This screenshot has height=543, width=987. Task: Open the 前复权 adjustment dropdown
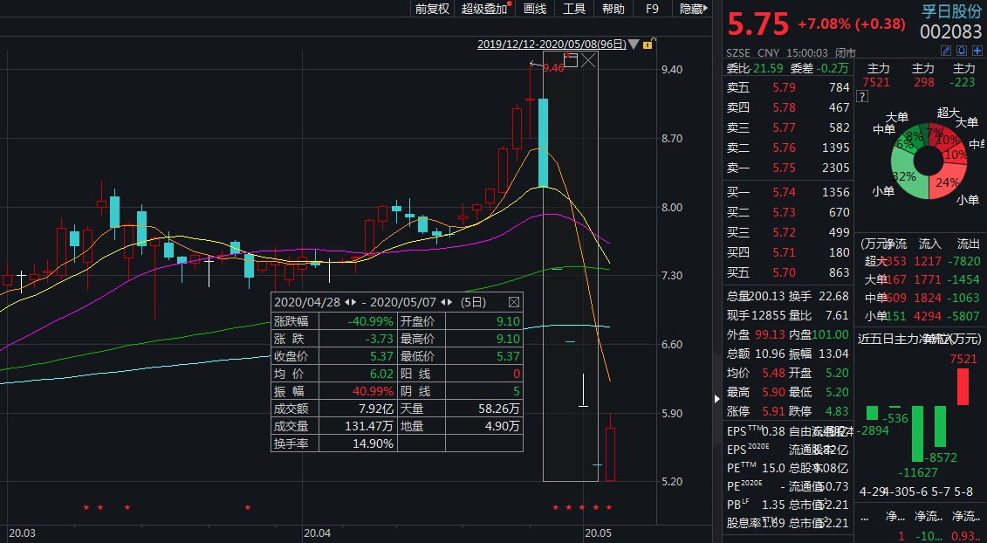tap(432, 9)
